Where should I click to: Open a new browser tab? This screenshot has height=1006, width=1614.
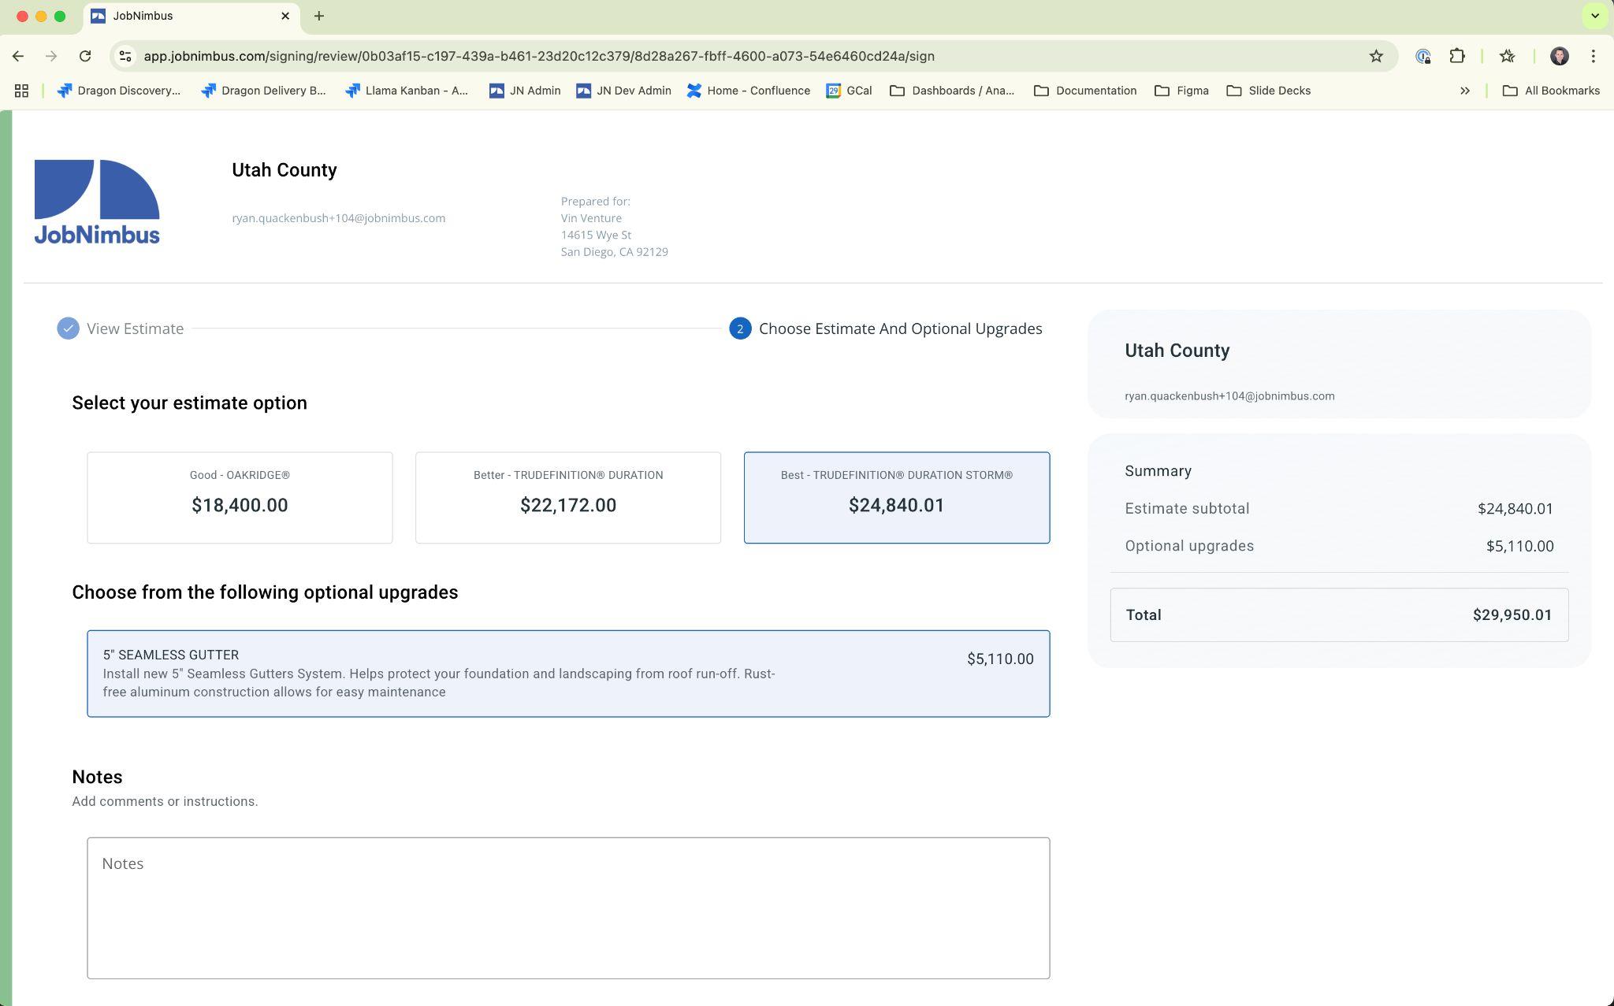pyautogui.click(x=319, y=16)
